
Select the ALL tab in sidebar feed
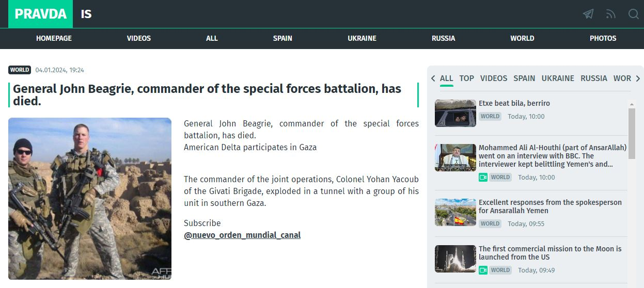pos(446,78)
